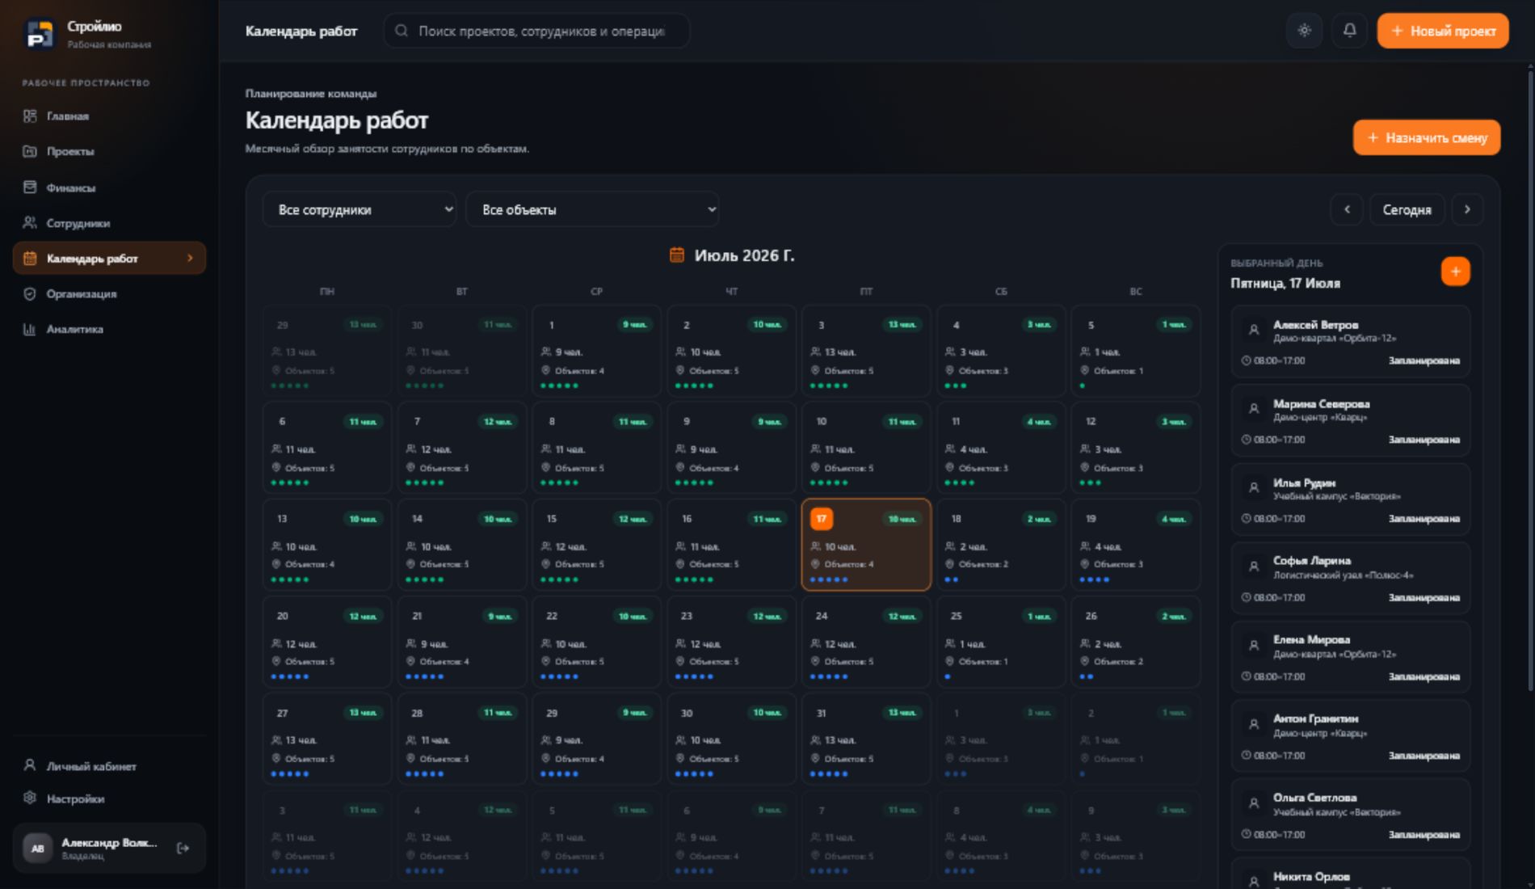The width and height of the screenshot is (1535, 889).
Task: Go to next month arrow
Action: point(1467,210)
